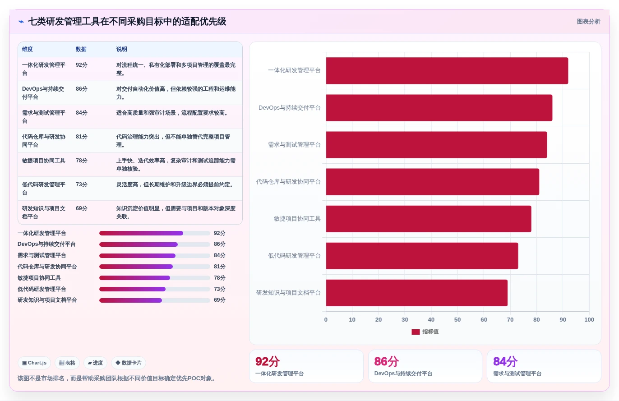Open the 84分 需求与测试管理平台 data card
Image resolution: width=619 pixels, height=401 pixels.
point(544,366)
